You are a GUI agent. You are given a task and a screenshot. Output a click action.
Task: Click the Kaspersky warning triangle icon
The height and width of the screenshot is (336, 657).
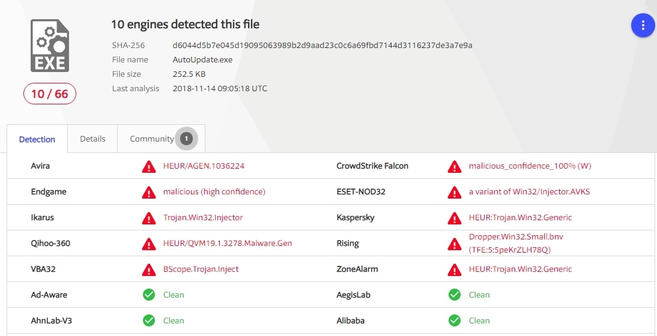[455, 218]
